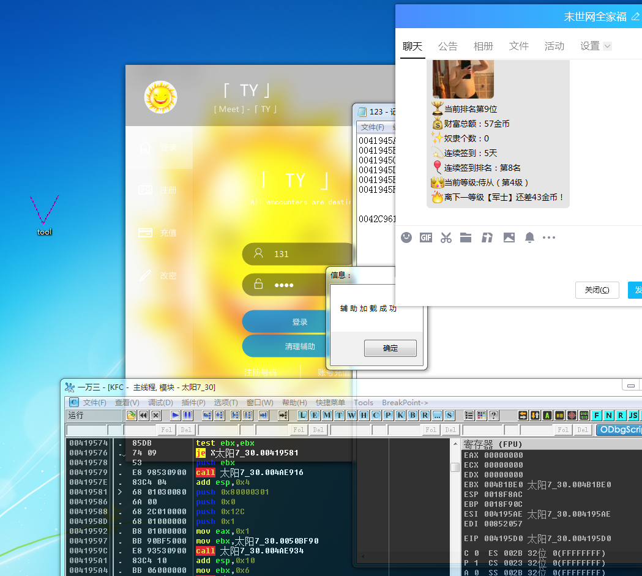This screenshot has height=576, width=642.
Task: Open the Tools menu in the debugger
Action: pos(364,402)
